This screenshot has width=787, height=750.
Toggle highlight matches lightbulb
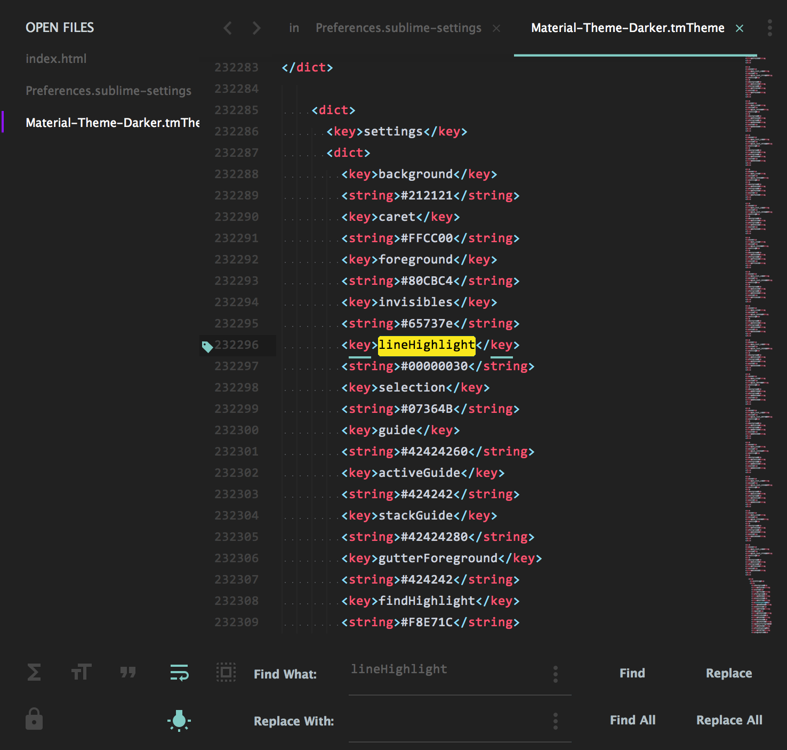coord(179,721)
